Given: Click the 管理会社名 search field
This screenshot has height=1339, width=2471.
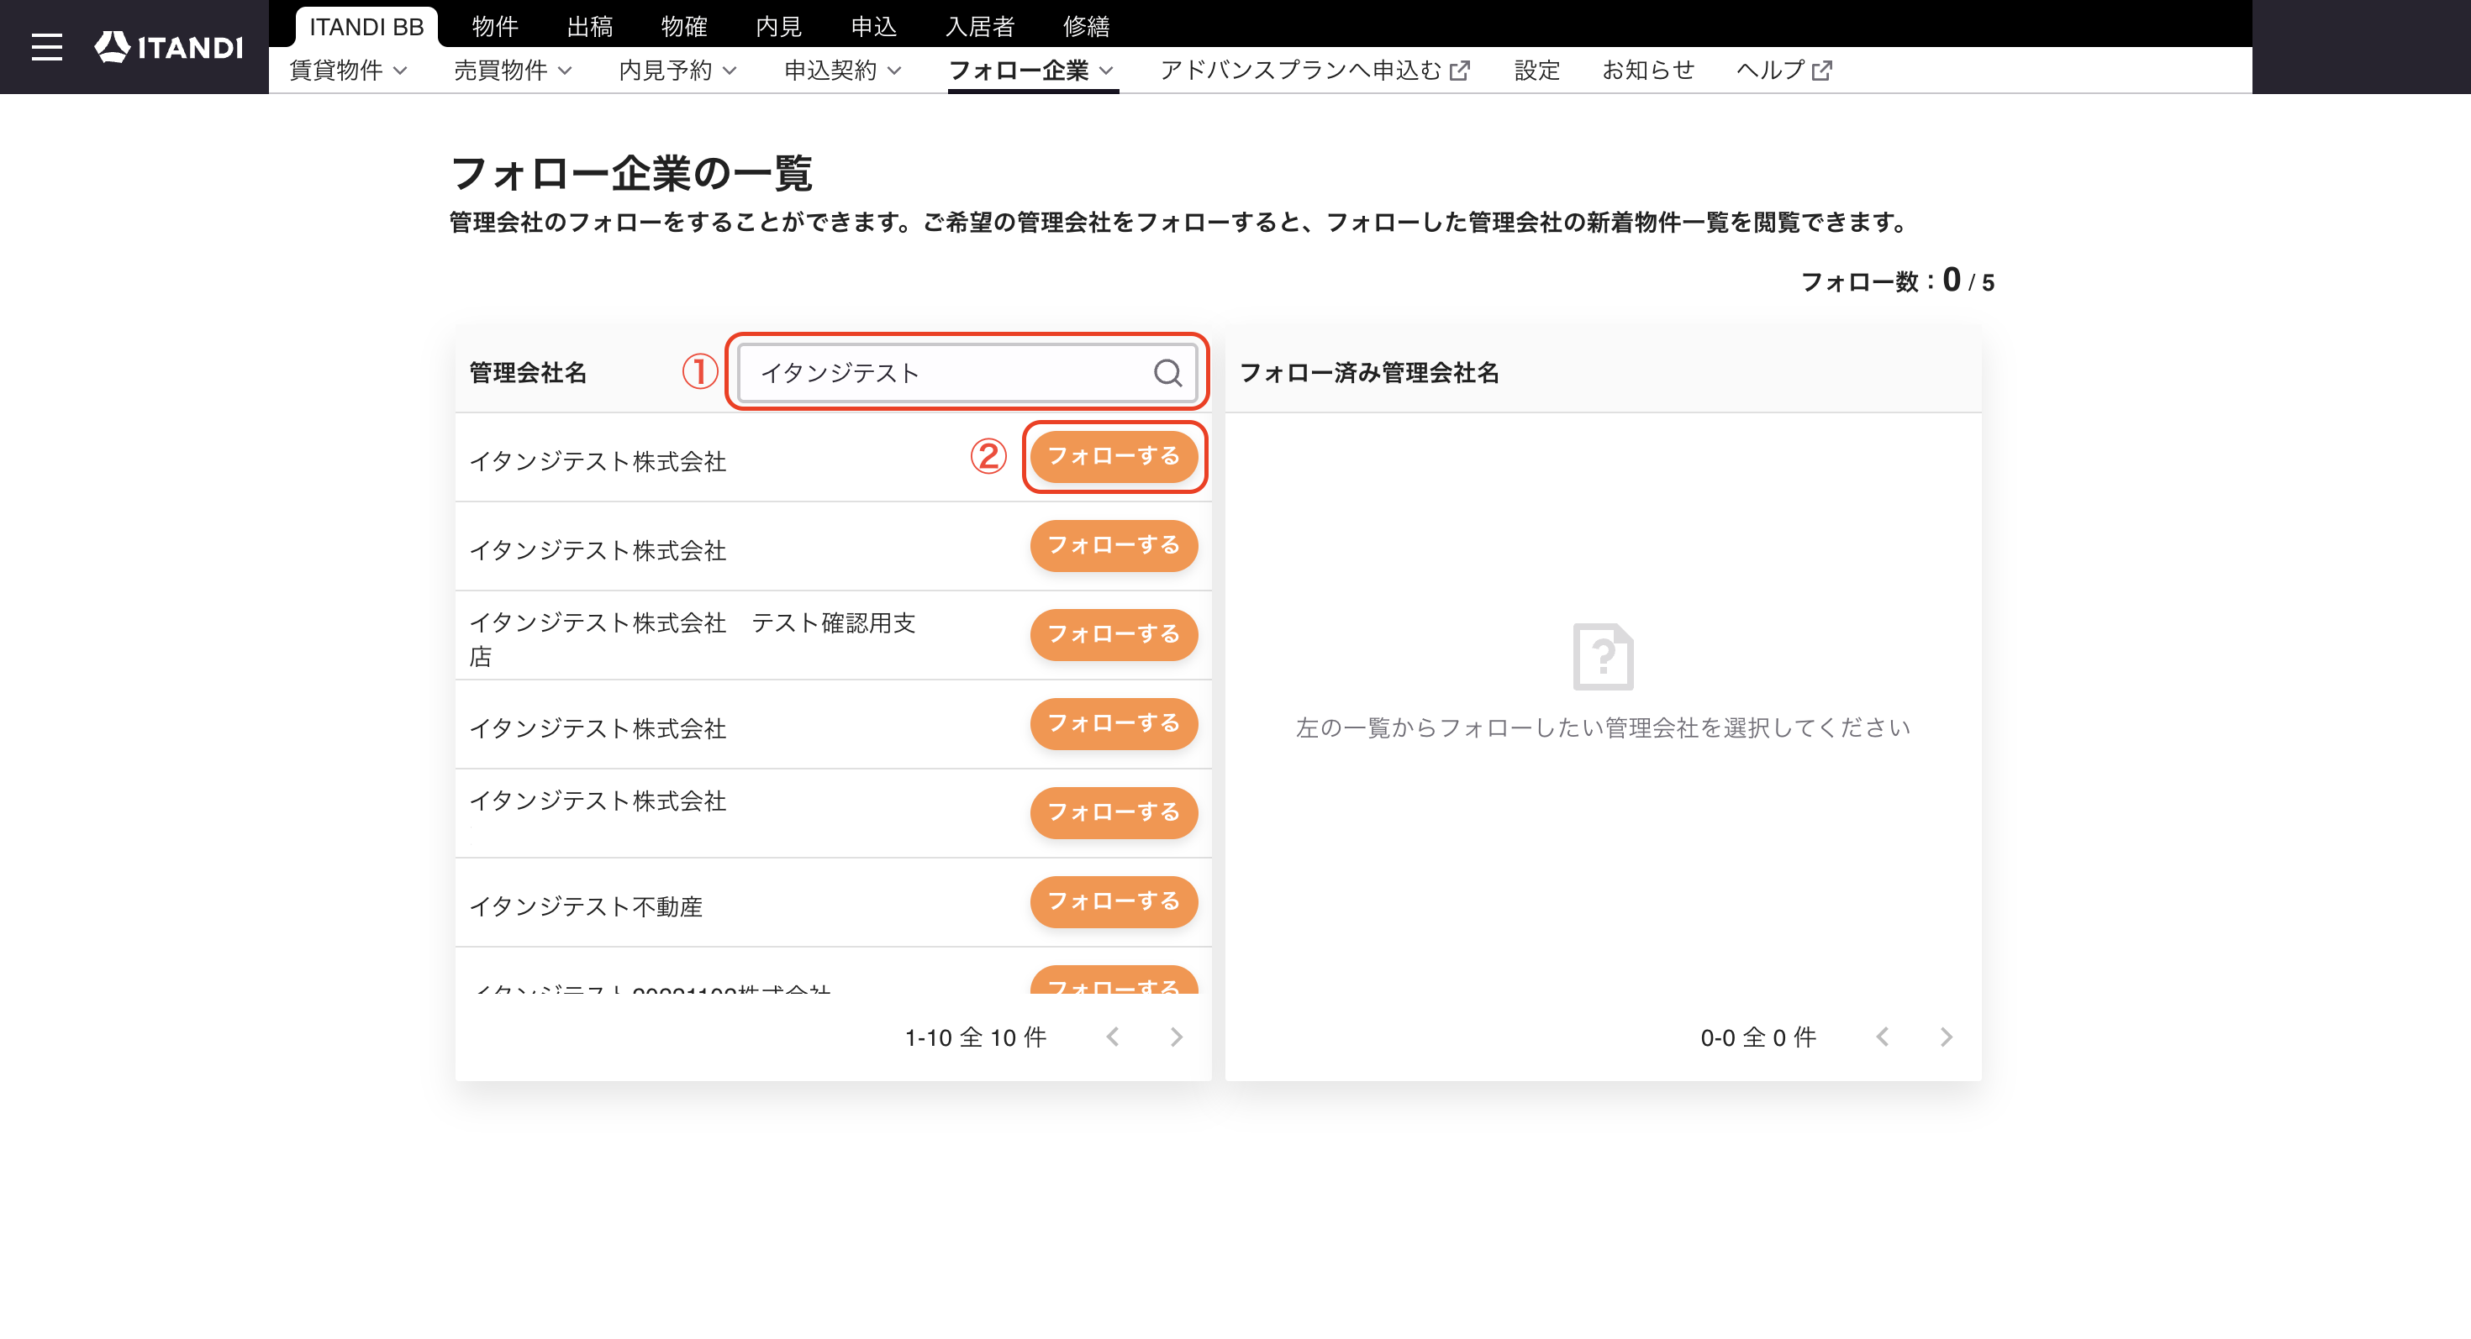Looking at the screenshot, I should (x=967, y=372).
